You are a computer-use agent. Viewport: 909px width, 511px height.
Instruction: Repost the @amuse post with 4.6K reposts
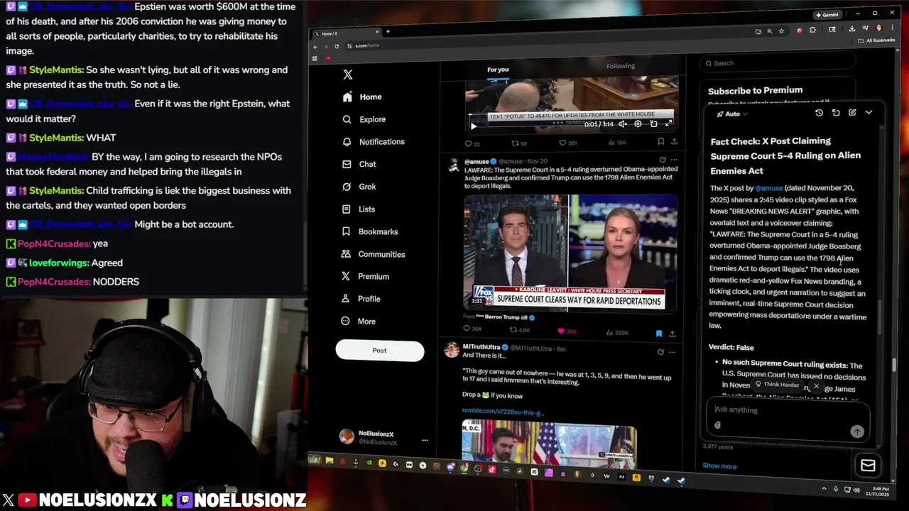tap(520, 330)
